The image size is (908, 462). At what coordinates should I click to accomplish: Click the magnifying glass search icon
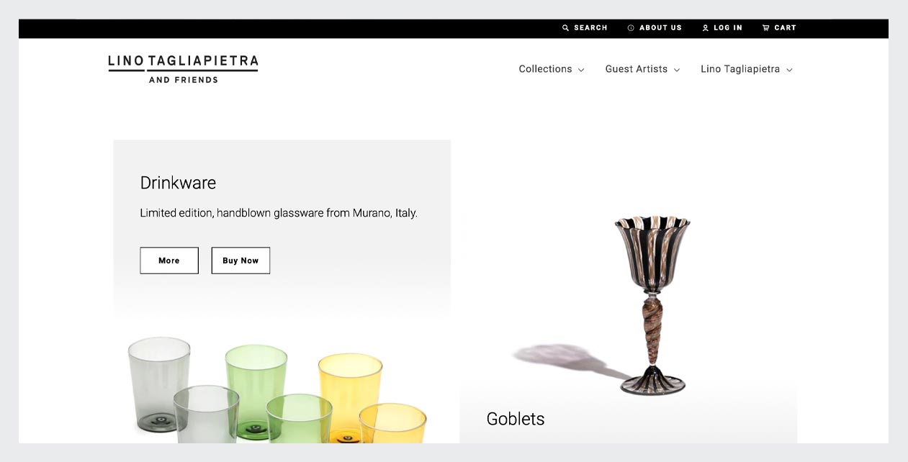pyautogui.click(x=565, y=28)
